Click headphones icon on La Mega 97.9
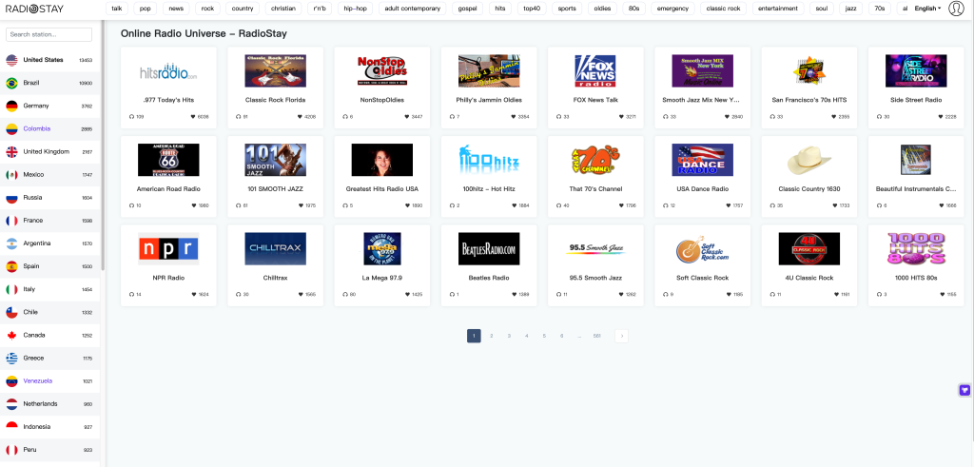 (x=345, y=294)
